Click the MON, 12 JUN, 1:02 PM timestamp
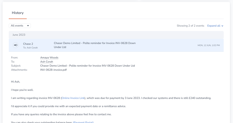The height and width of the screenshot is (123, 233). (209, 45)
